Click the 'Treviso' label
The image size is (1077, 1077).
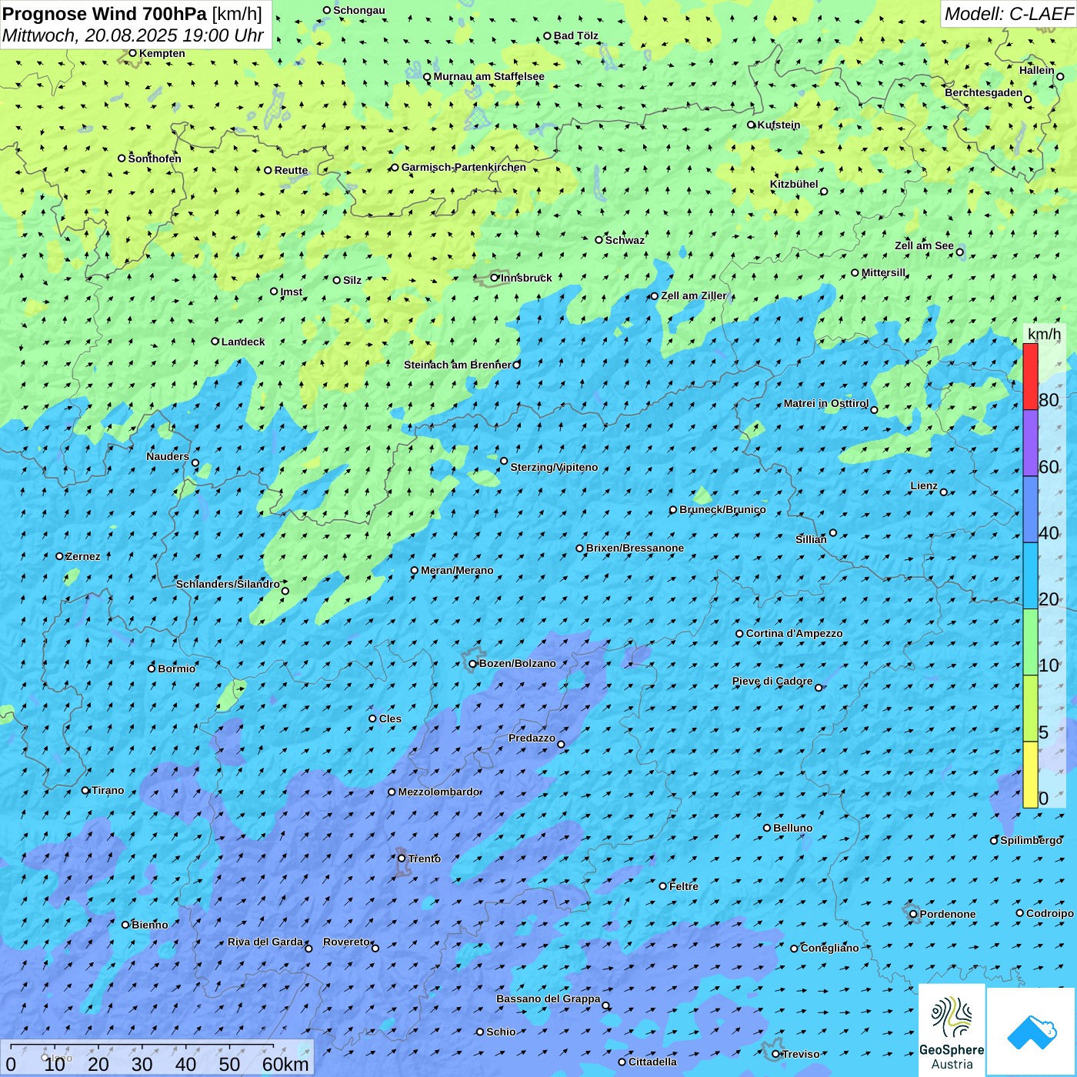[x=801, y=1054]
